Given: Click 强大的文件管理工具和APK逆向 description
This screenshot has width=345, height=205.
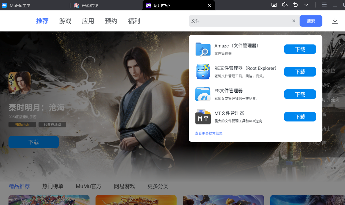Looking at the screenshot, I should click(x=238, y=121).
